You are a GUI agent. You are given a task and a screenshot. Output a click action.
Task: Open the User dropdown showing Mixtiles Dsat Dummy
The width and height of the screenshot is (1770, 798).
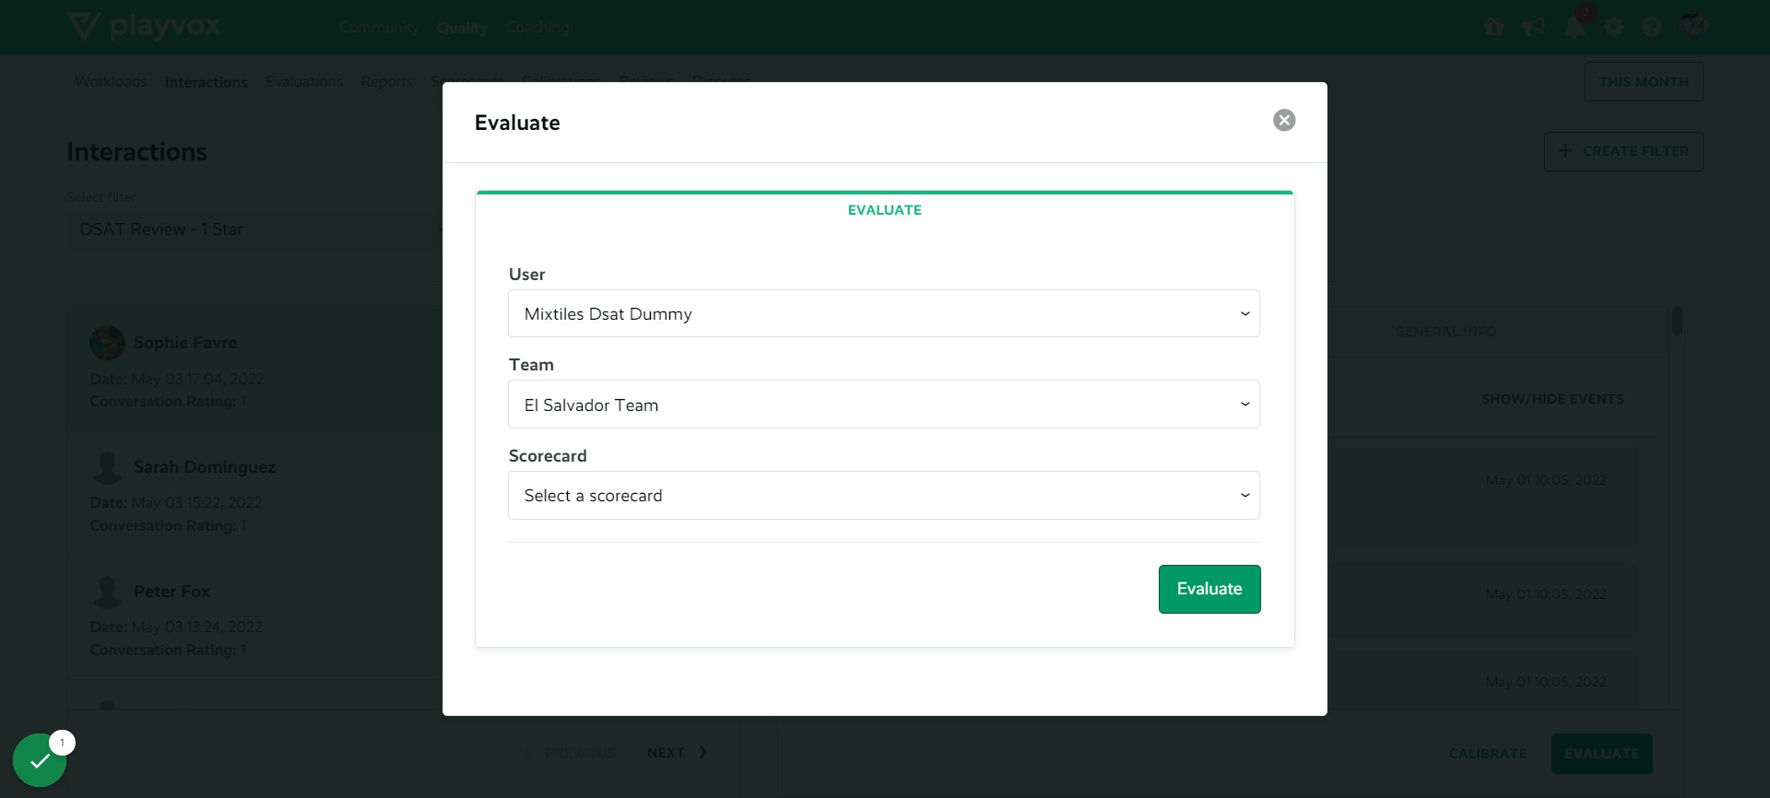click(884, 313)
